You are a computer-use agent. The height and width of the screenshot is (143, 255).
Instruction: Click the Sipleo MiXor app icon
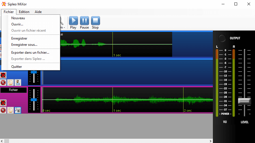tap(4, 4)
